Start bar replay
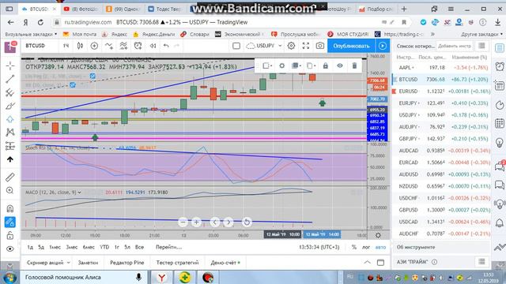Image resolution: width=506 pixels, height=284 pixels. coord(153,46)
